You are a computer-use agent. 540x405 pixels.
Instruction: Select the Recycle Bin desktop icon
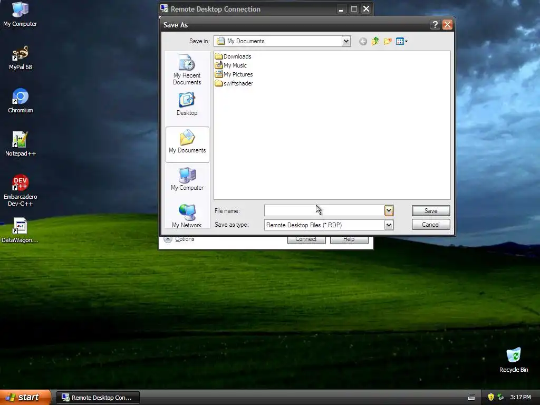coord(514,360)
